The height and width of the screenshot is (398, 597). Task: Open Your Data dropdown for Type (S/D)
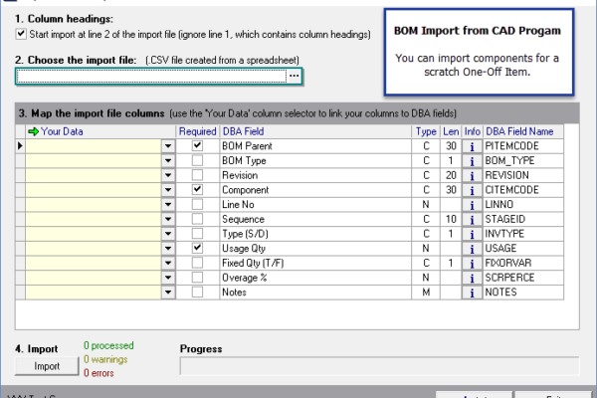click(x=168, y=234)
